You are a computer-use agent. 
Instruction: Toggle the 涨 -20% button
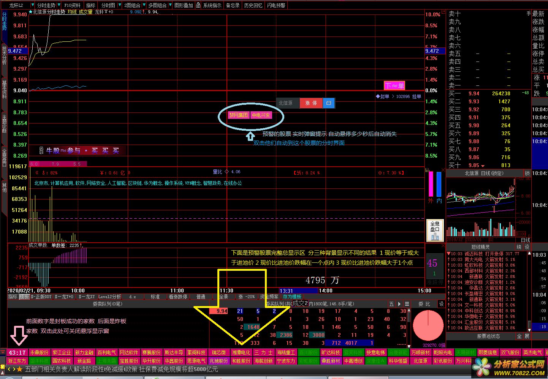(247, 297)
